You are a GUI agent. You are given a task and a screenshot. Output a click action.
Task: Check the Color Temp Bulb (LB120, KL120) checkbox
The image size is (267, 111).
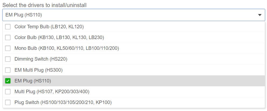tap(8, 27)
